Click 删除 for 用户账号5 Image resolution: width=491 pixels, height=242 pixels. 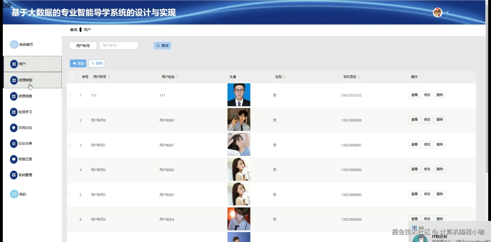(440, 194)
